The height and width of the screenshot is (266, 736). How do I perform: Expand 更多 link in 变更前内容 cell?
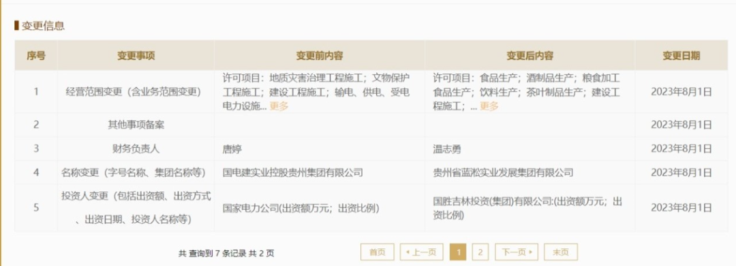(279, 106)
